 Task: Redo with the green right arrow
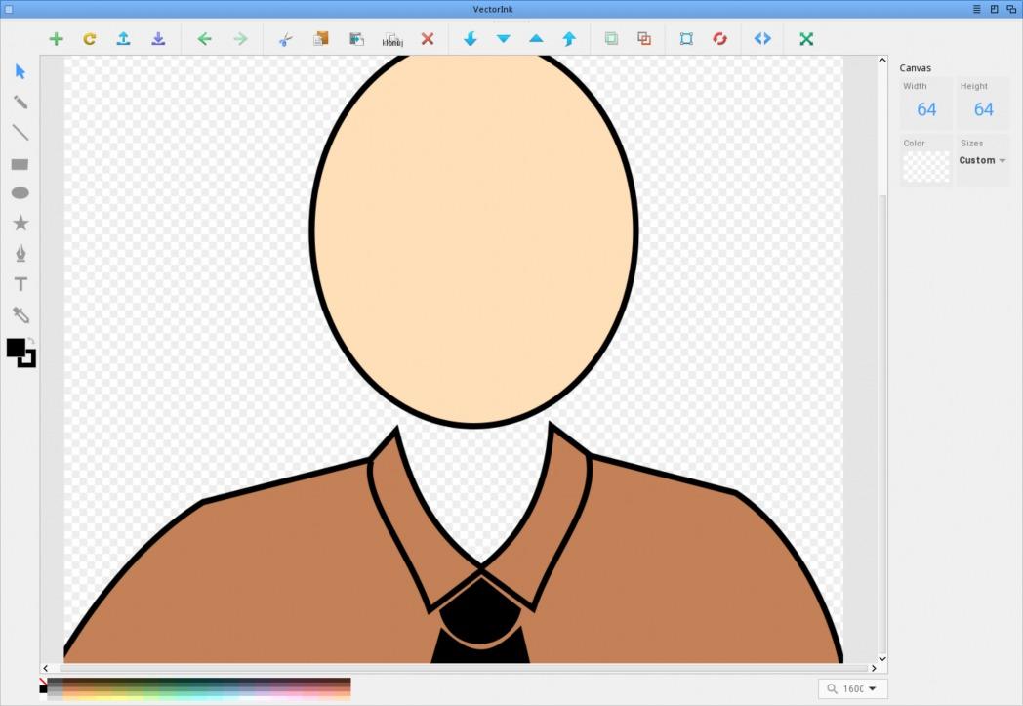tap(240, 39)
